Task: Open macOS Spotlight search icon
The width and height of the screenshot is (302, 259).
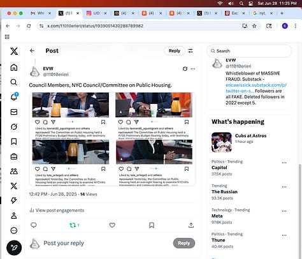Action: coord(241,3)
